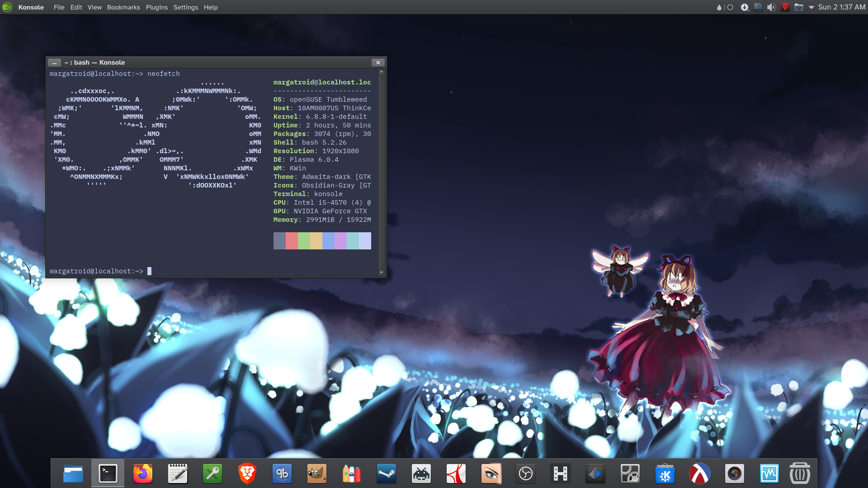Image resolution: width=868 pixels, height=488 pixels.
Task: Open the View menu
Action: click(x=94, y=7)
